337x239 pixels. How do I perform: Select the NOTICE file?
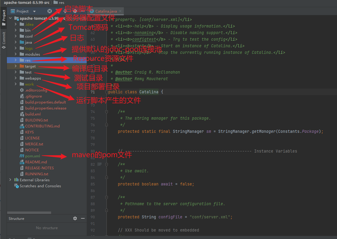pyautogui.click(x=32, y=150)
